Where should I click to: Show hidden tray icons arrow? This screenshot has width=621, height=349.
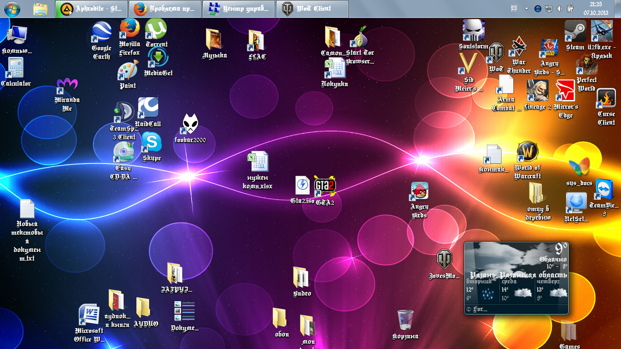[x=526, y=9]
